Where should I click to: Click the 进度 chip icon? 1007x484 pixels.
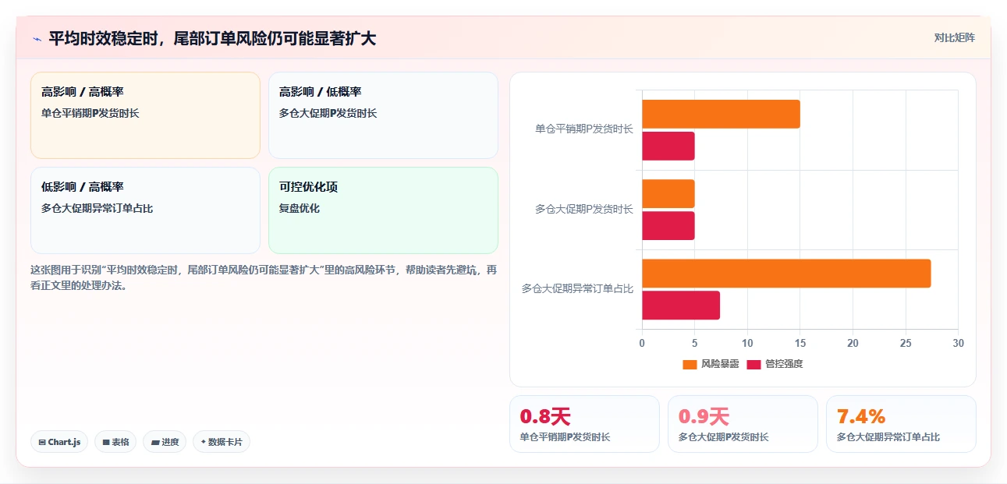[x=155, y=442]
